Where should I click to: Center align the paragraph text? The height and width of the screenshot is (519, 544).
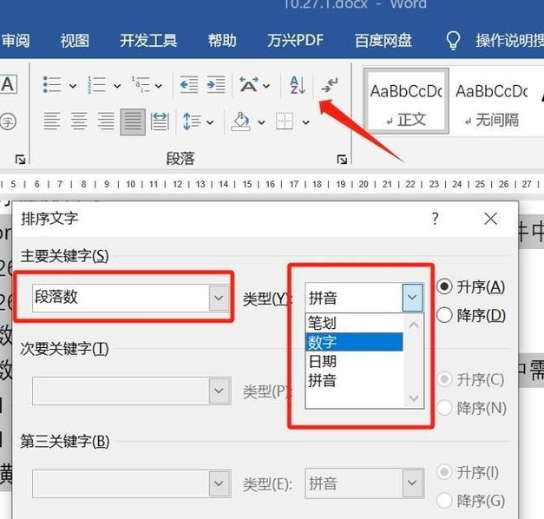[79, 122]
